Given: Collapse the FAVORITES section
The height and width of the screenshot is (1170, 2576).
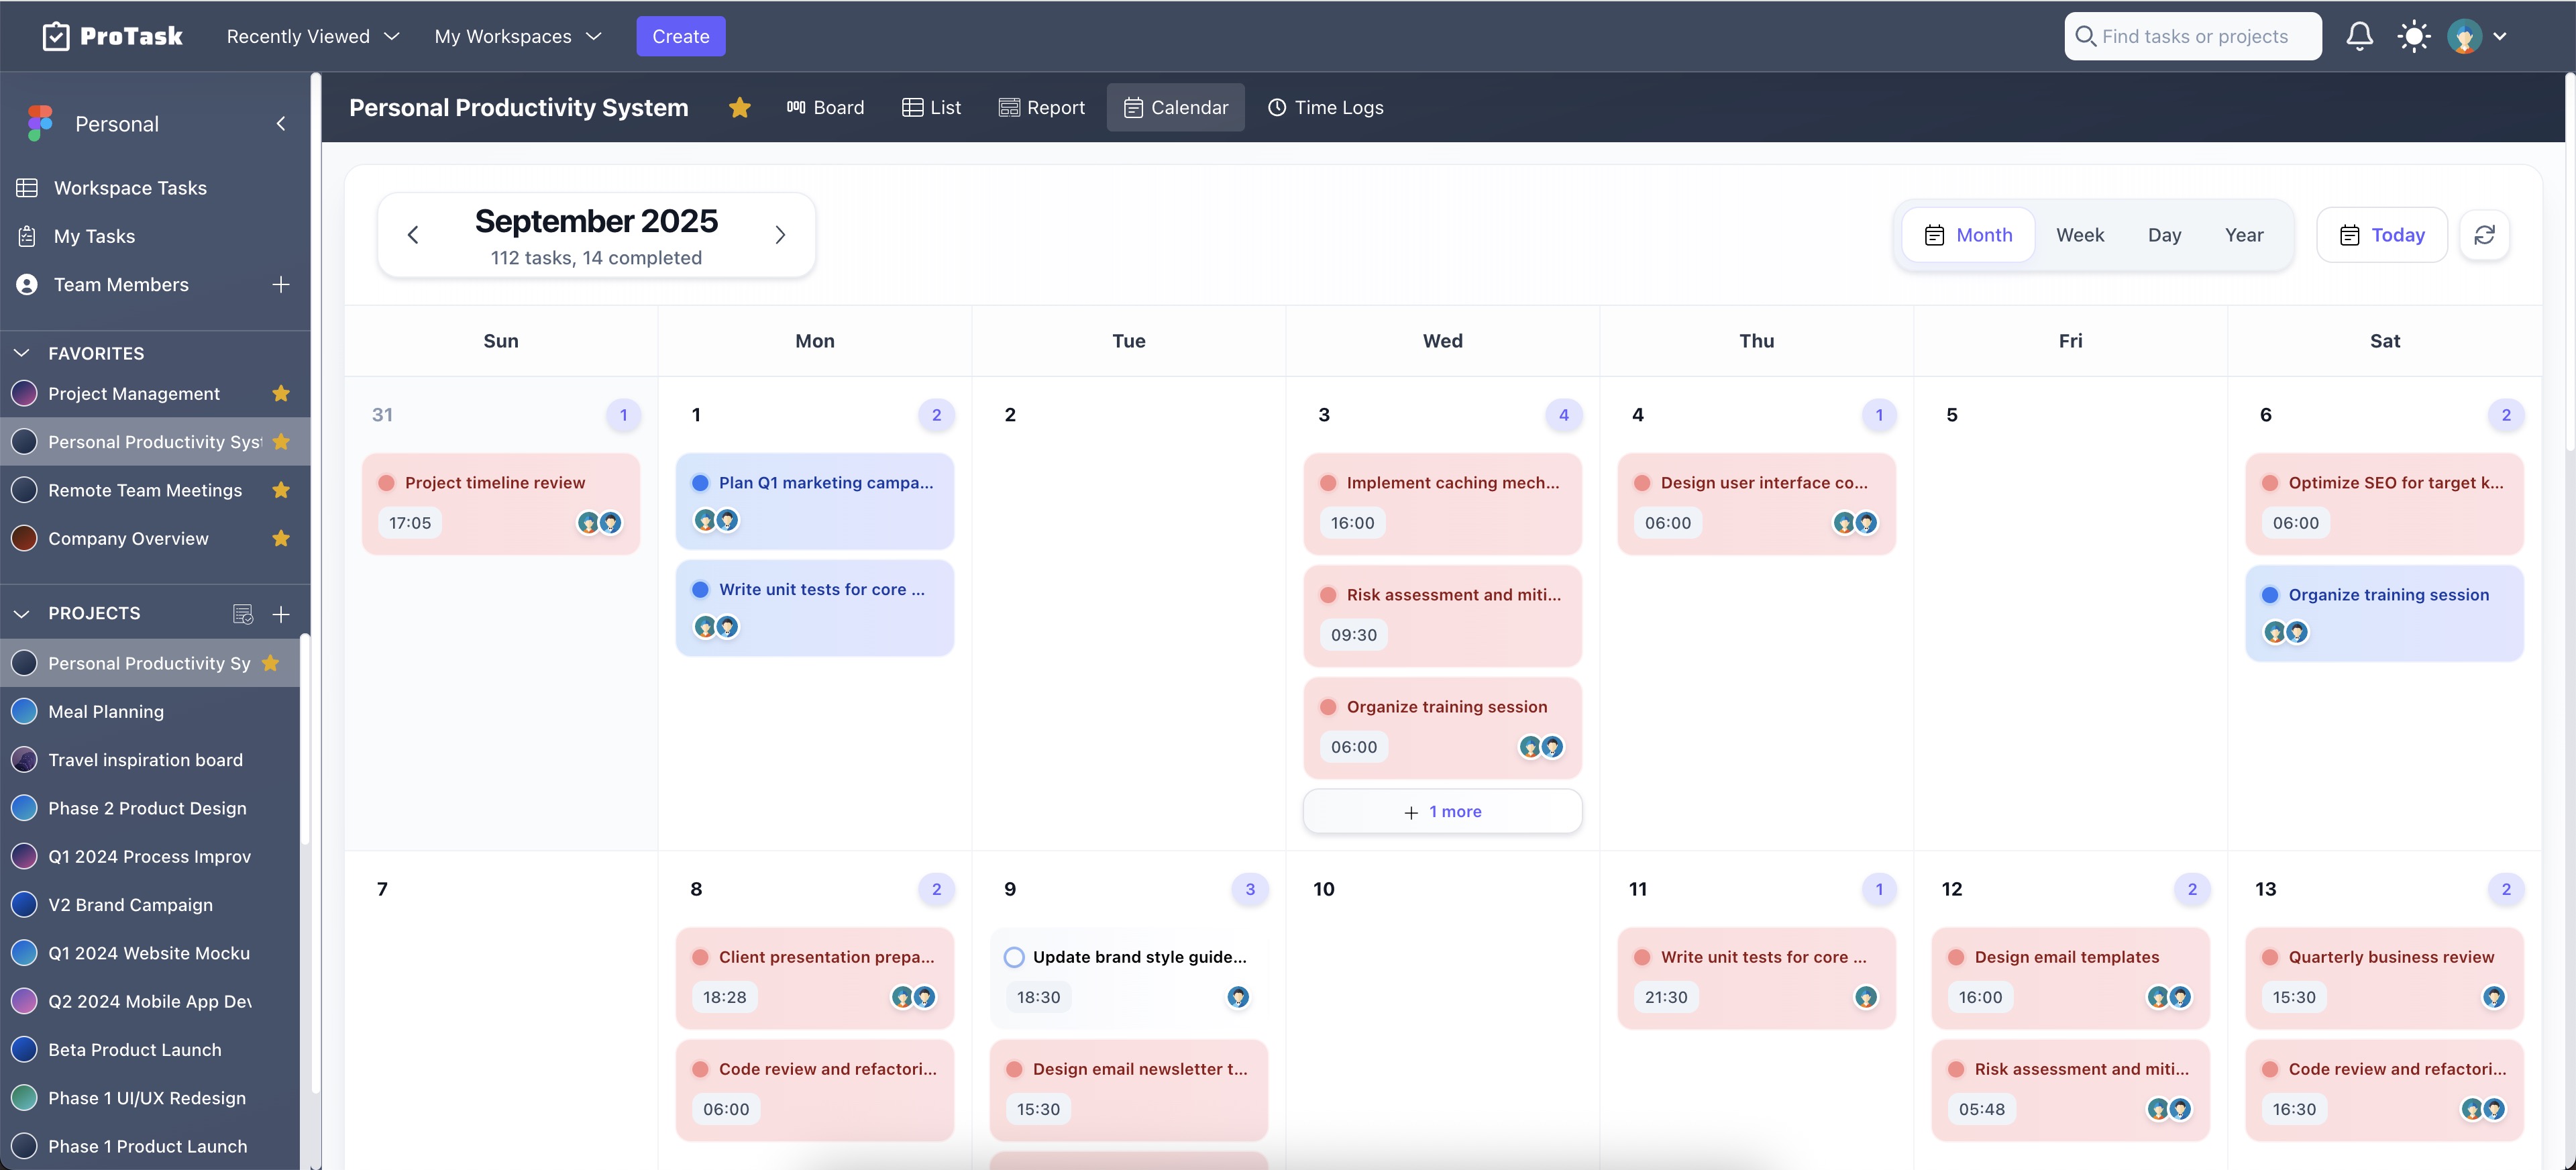Looking at the screenshot, I should tap(21, 352).
